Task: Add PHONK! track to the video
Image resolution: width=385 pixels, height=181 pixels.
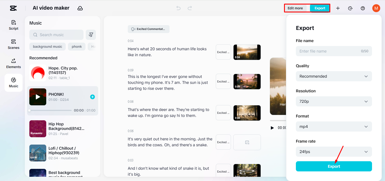Action: point(92,97)
